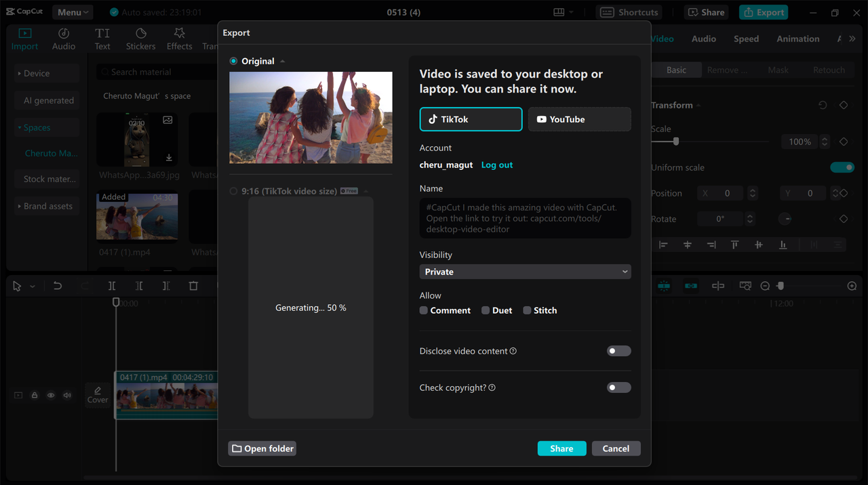Click the trash delete icon in timeline
Viewport: 868px width, 485px height.
click(x=193, y=286)
